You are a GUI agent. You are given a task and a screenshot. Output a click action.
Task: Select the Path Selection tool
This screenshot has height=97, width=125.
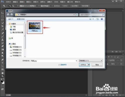point(2,66)
